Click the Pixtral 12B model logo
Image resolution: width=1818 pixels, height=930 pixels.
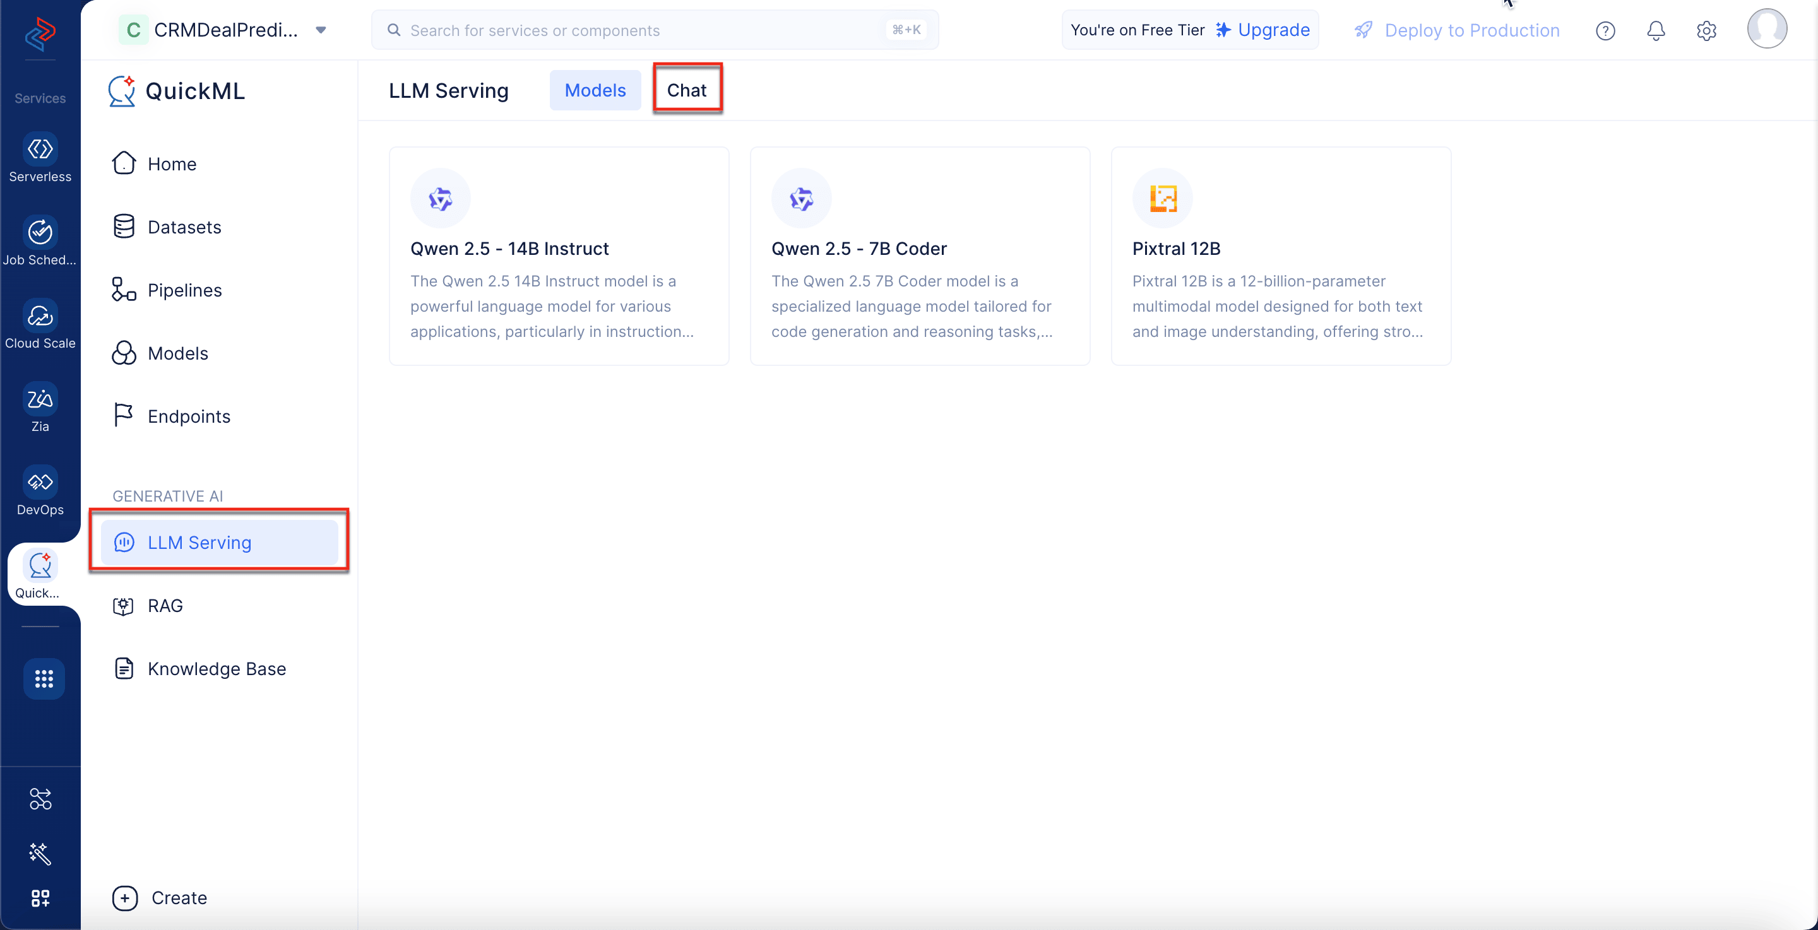(1162, 198)
